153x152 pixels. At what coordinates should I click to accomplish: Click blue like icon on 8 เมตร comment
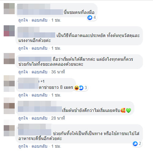pyautogui.click(x=81, y=88)
